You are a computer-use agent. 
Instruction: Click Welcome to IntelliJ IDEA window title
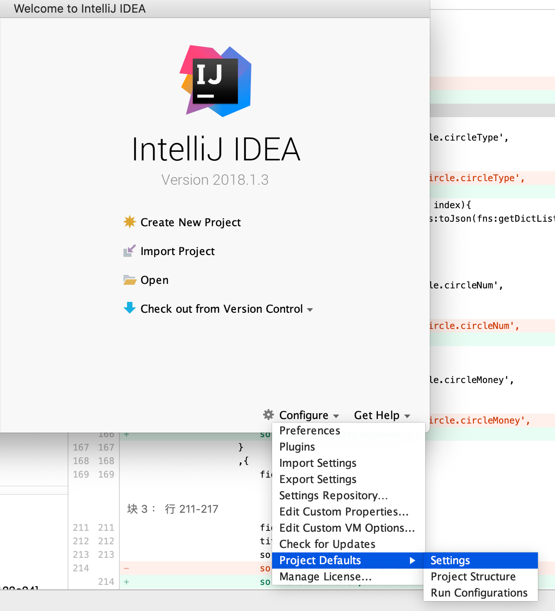80,9
